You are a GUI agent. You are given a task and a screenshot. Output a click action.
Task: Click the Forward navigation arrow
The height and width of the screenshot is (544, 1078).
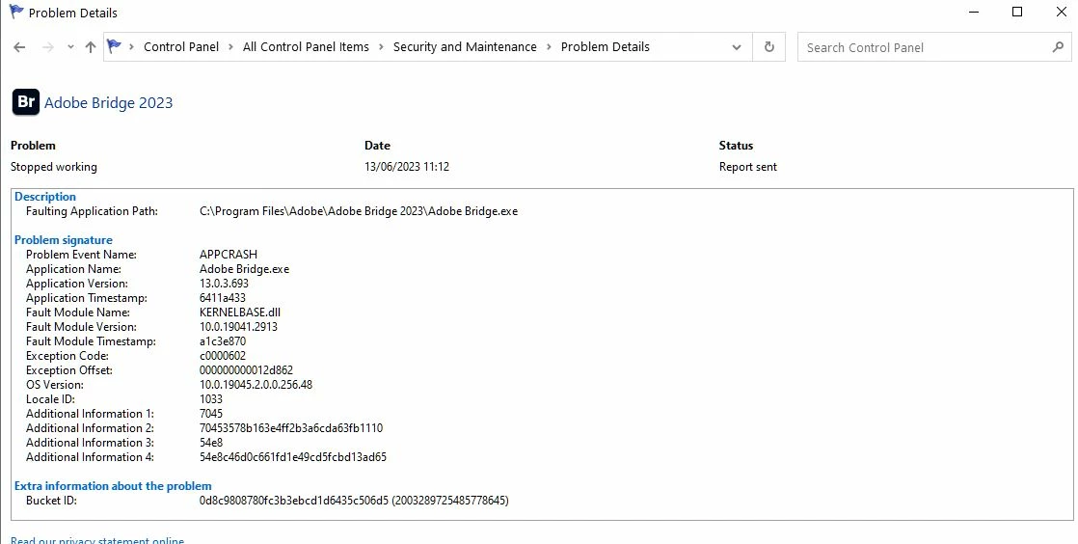click(x=47, y=47)
